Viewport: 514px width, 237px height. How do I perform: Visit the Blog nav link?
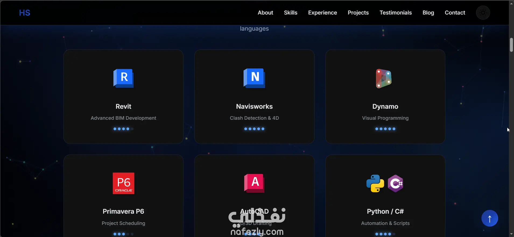click(428, 13)
